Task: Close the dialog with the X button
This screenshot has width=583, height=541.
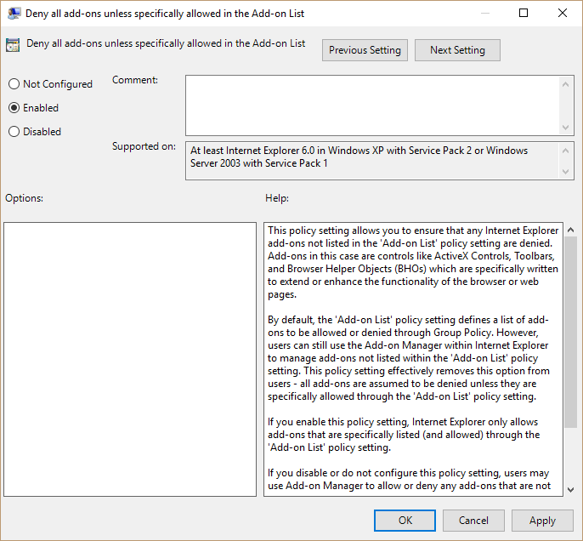Action: coord(563,13)
